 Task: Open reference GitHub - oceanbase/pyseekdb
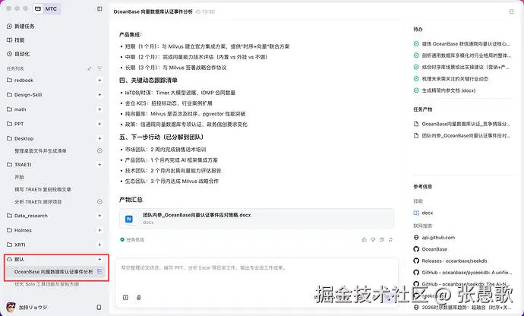click(x=462, y=273)
